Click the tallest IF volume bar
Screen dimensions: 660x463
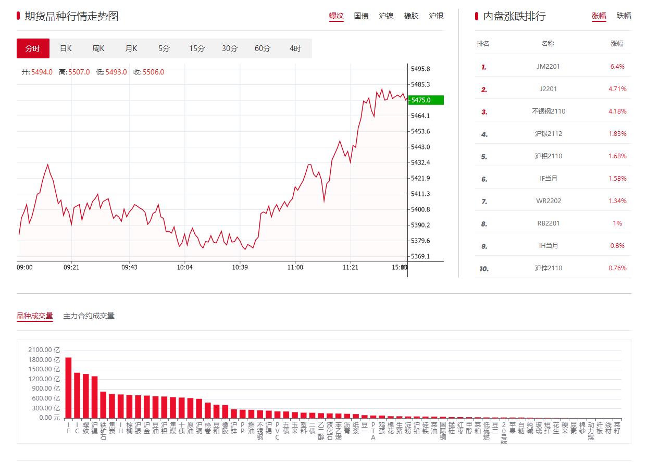pos(68,387)
